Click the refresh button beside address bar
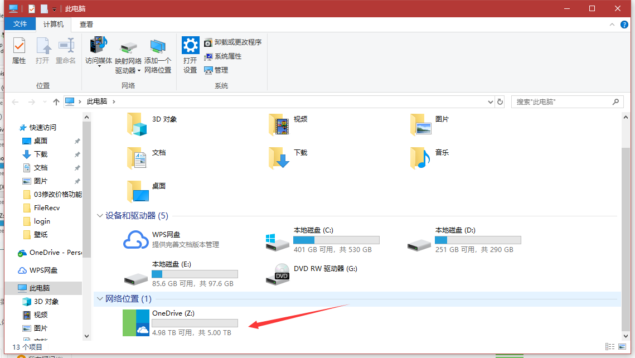Viewport: 635px width, 358px height. [x=500, y=102]
